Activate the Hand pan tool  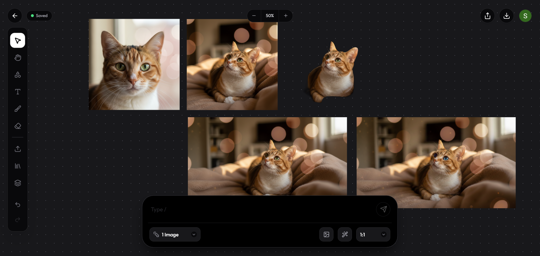tap(18, 57)
